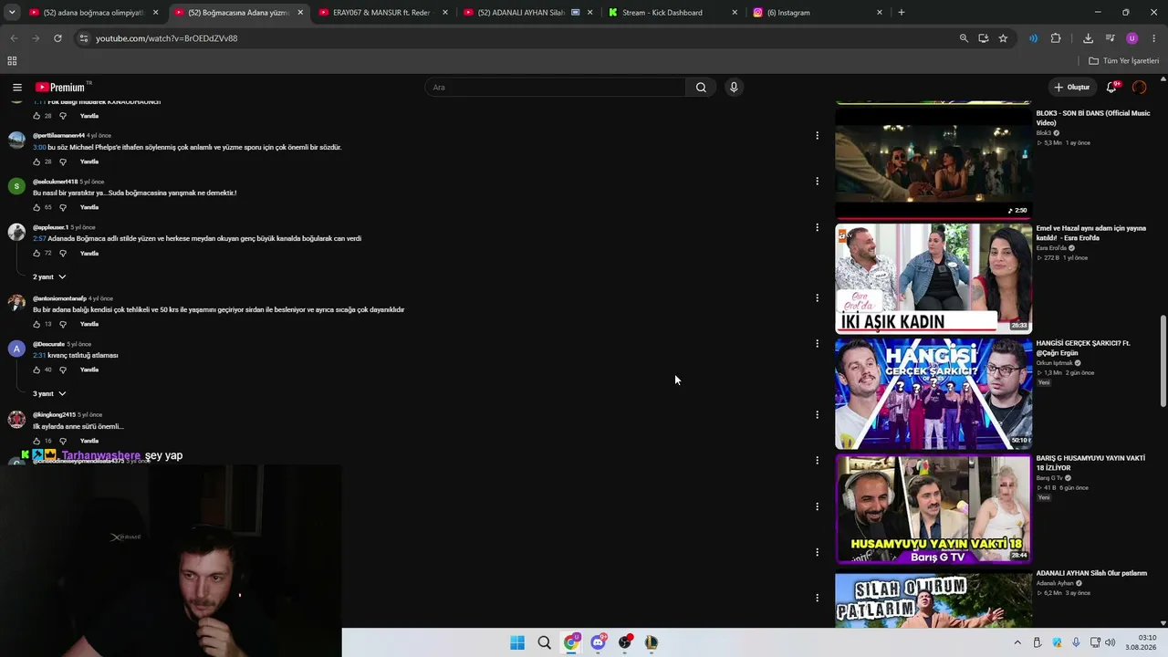Jump to 3:00 timestamp in comment
1168x657 pixels.
click(x=39, y=147)
